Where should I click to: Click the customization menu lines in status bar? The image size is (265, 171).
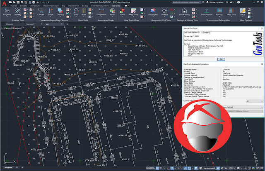coord(262,168)
